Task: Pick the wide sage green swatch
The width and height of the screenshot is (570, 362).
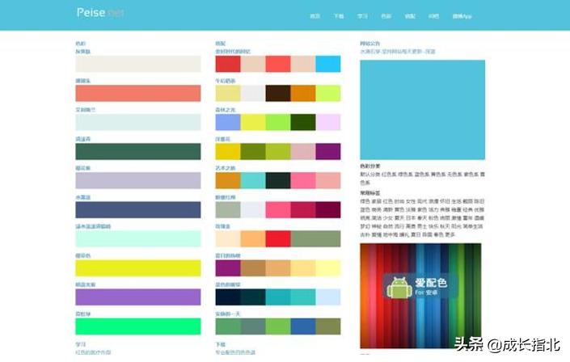Action: tap(315, 239)
